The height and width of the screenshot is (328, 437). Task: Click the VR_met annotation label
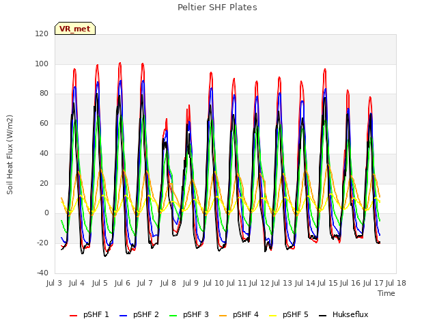75,29
